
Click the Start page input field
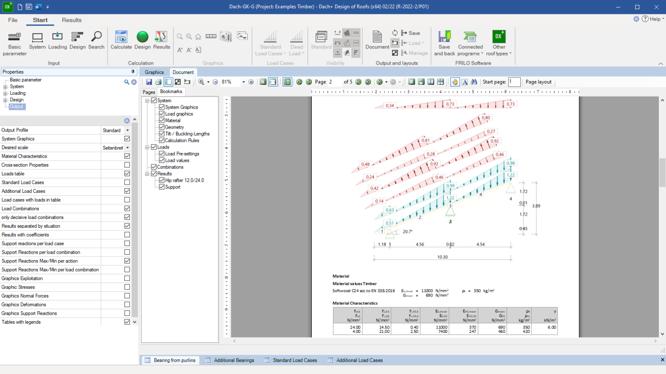514,82
